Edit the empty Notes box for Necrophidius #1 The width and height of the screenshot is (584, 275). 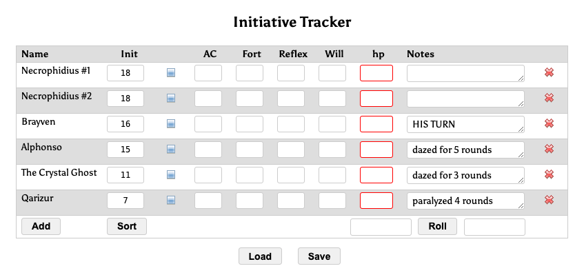click(465, 73)
